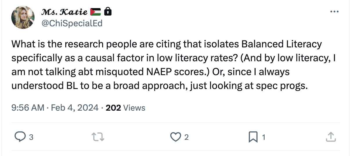The height and width of the screenshot is (156, 354).
Task: Open the three-dot more options menu
Action: [x=334, y=12]
